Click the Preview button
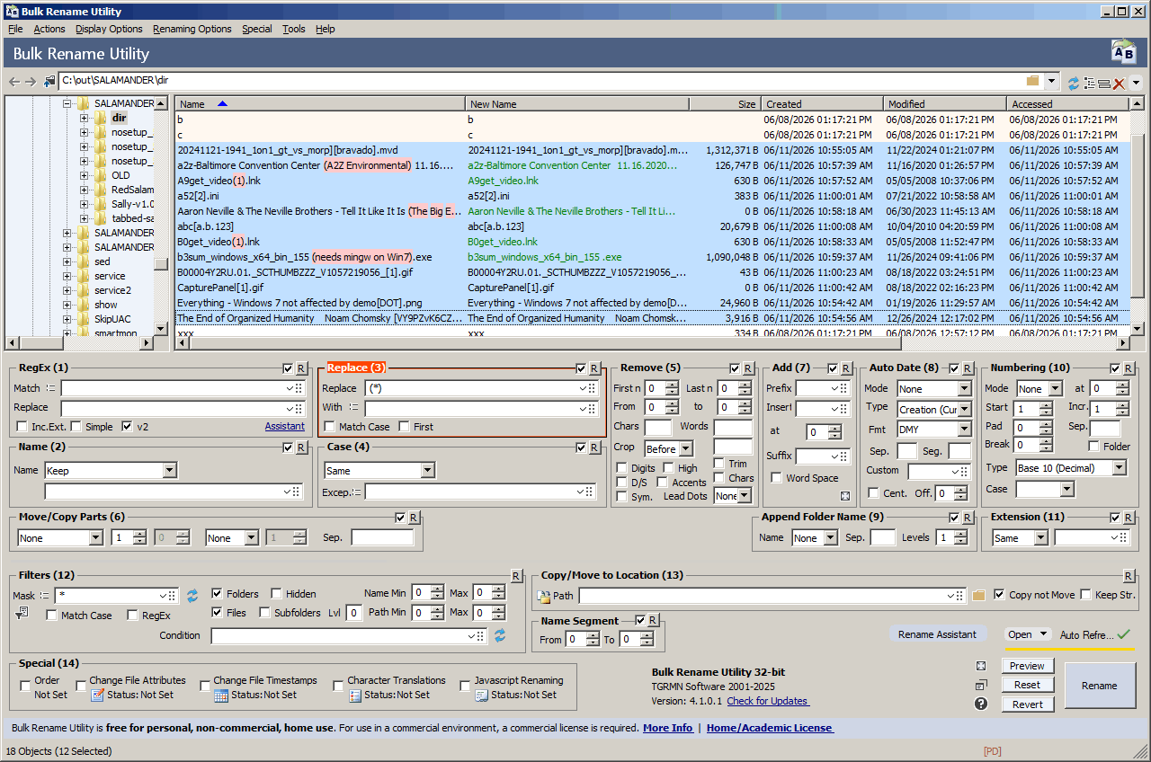1151x762 pixels. click(1027, 666)
